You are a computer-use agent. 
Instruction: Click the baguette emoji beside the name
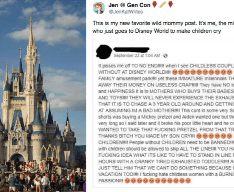click(x=163, y=5)
